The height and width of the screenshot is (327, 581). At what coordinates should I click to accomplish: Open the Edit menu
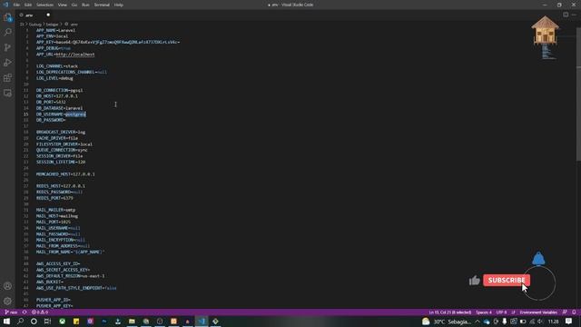point(28,5)
